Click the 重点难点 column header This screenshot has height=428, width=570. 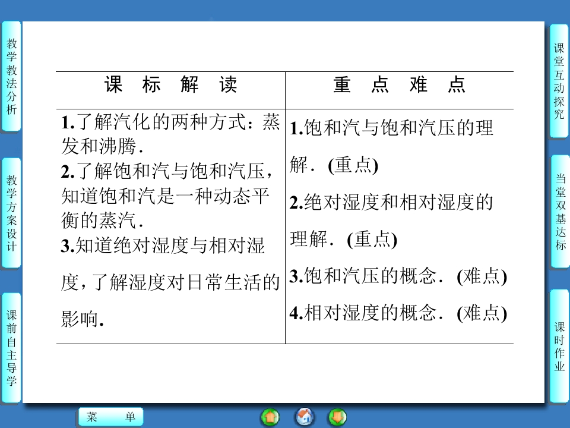pyautogui.click(x=399, y=85)
